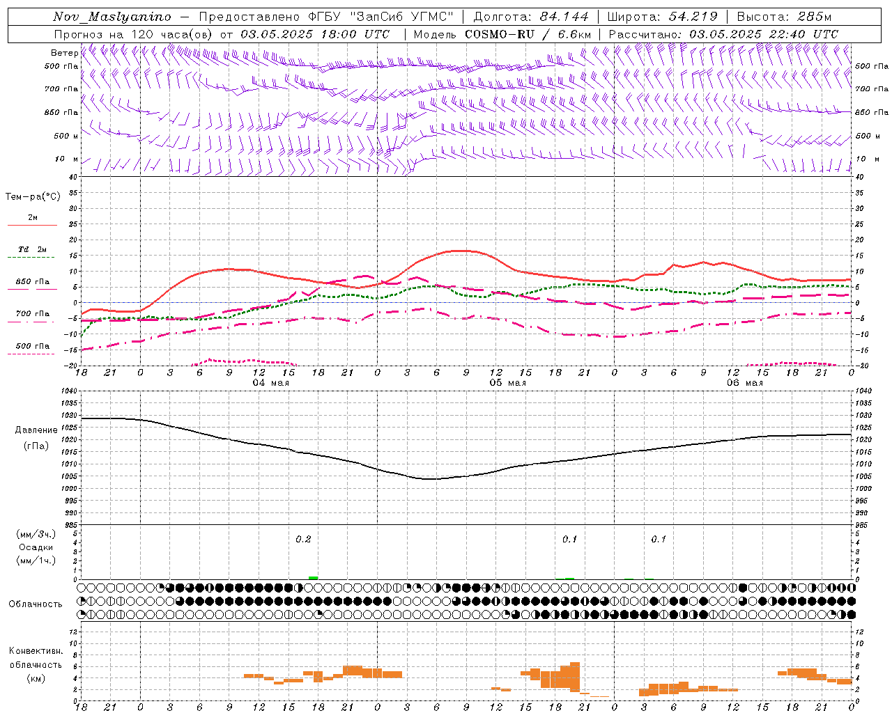Click the 700 гПа entry in temperature legend
The image size is (892, 713).
32,313
